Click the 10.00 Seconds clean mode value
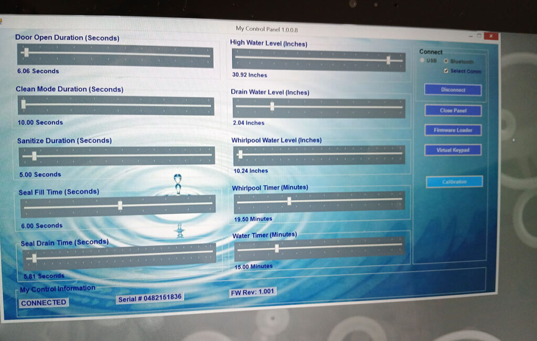 coord(40,123)
